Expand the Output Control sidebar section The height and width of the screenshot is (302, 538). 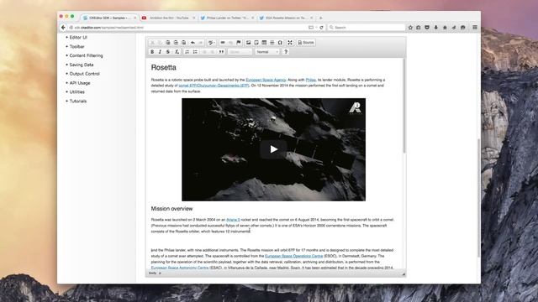click(x=84, y=74)
